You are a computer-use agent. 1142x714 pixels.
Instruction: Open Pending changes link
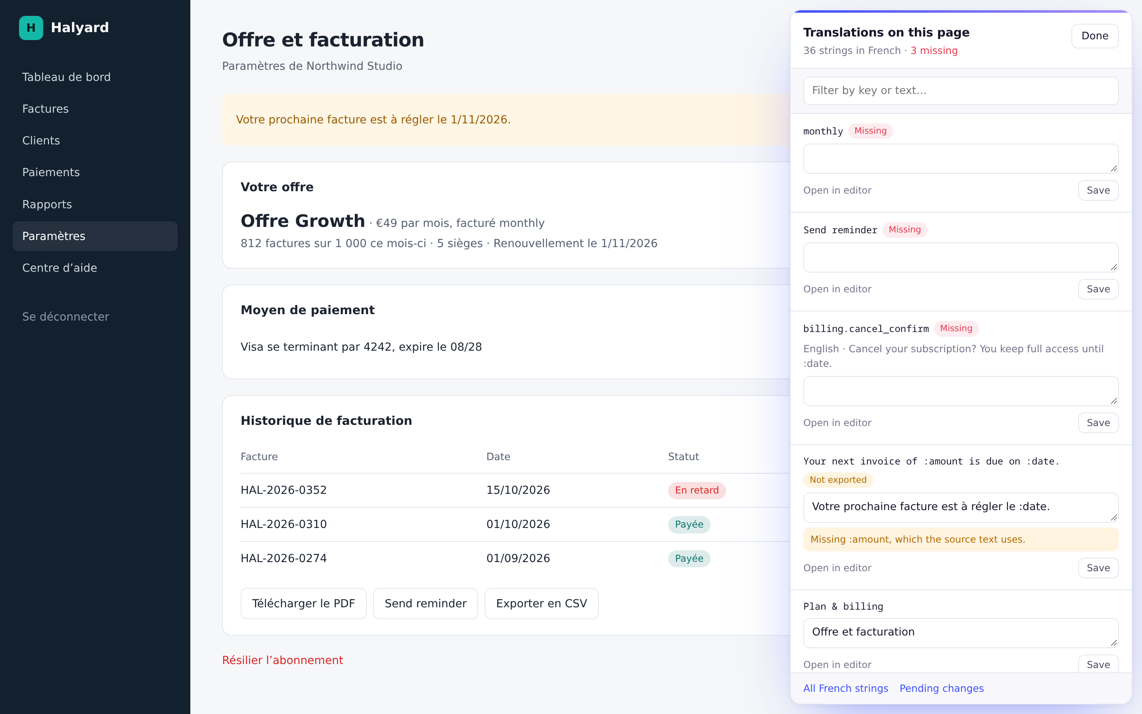click(x=941, y=689)
